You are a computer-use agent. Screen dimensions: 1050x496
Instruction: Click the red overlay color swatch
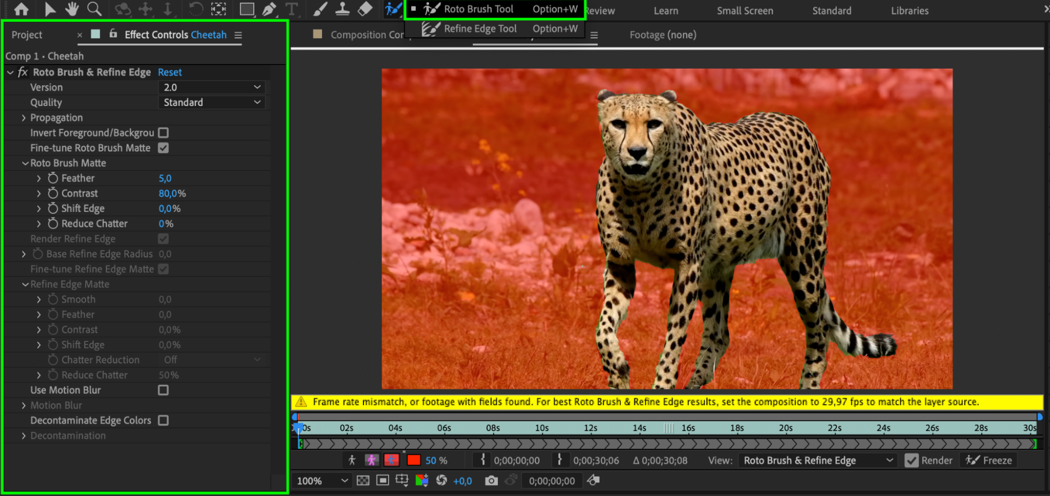tap(414, 460)
